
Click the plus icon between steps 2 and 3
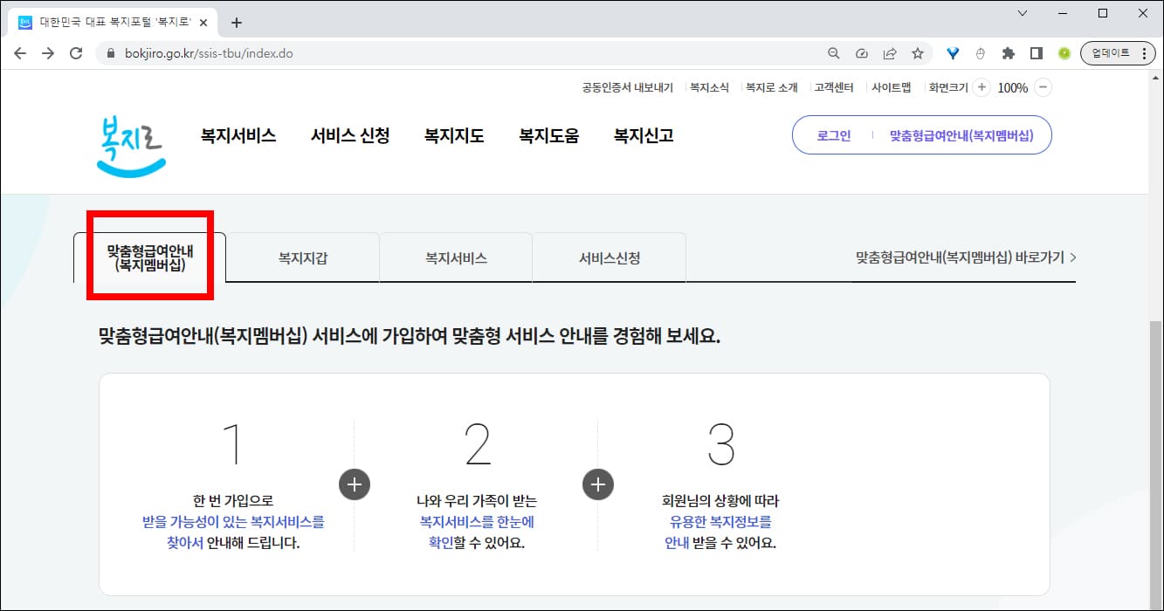pyautogui.click(x=597, y=484)
